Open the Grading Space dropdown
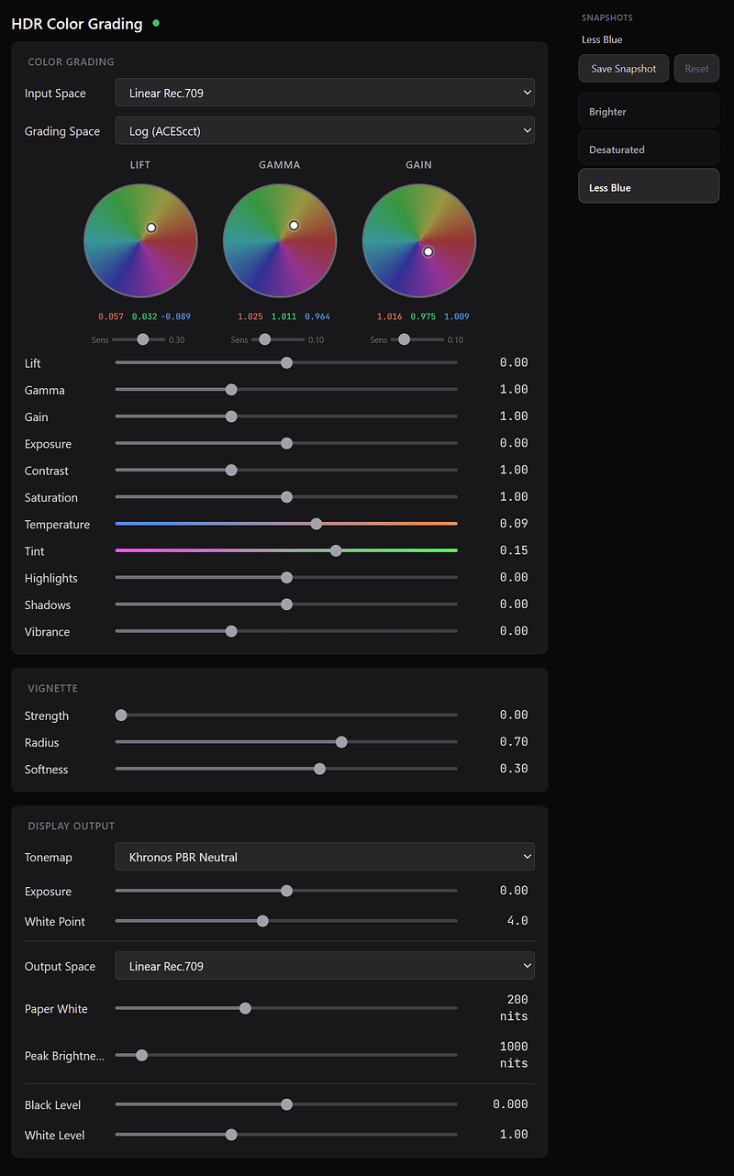Viewport: 734px width, 1176px height. (x=325, y=131)
